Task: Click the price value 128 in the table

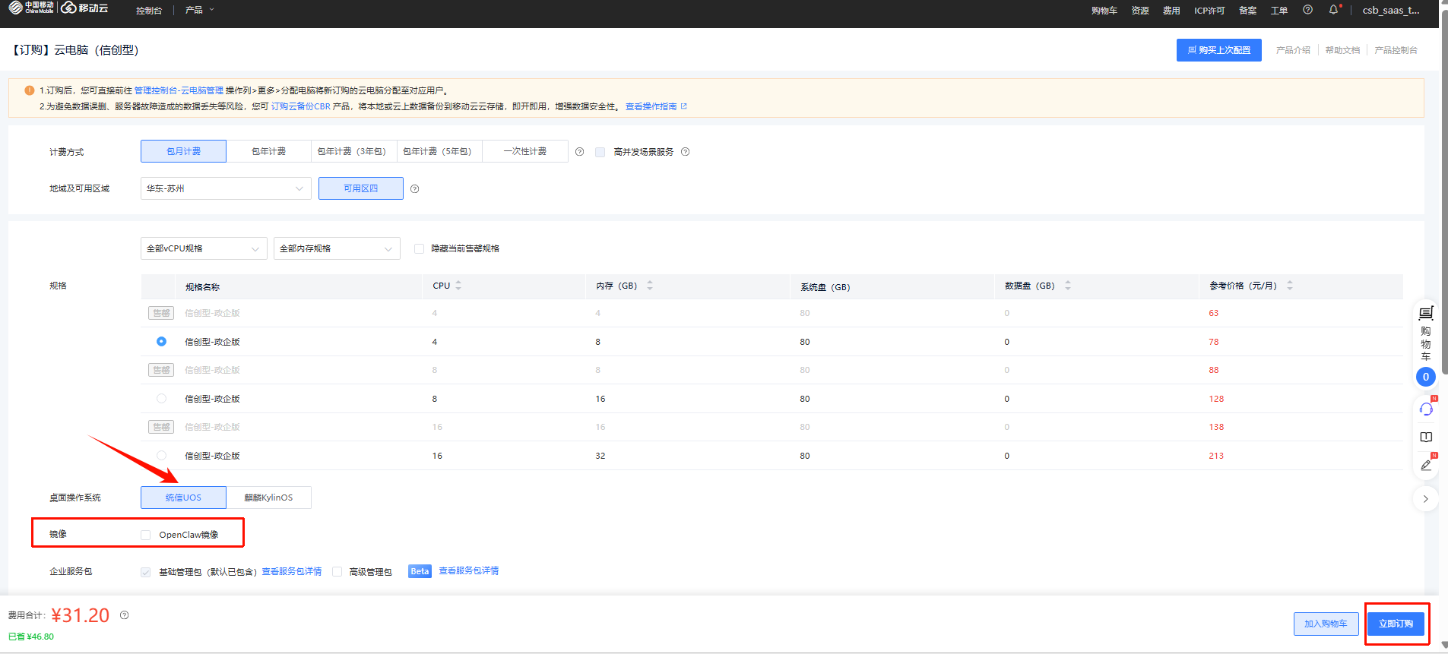Action: click(x=1216, y=399)
